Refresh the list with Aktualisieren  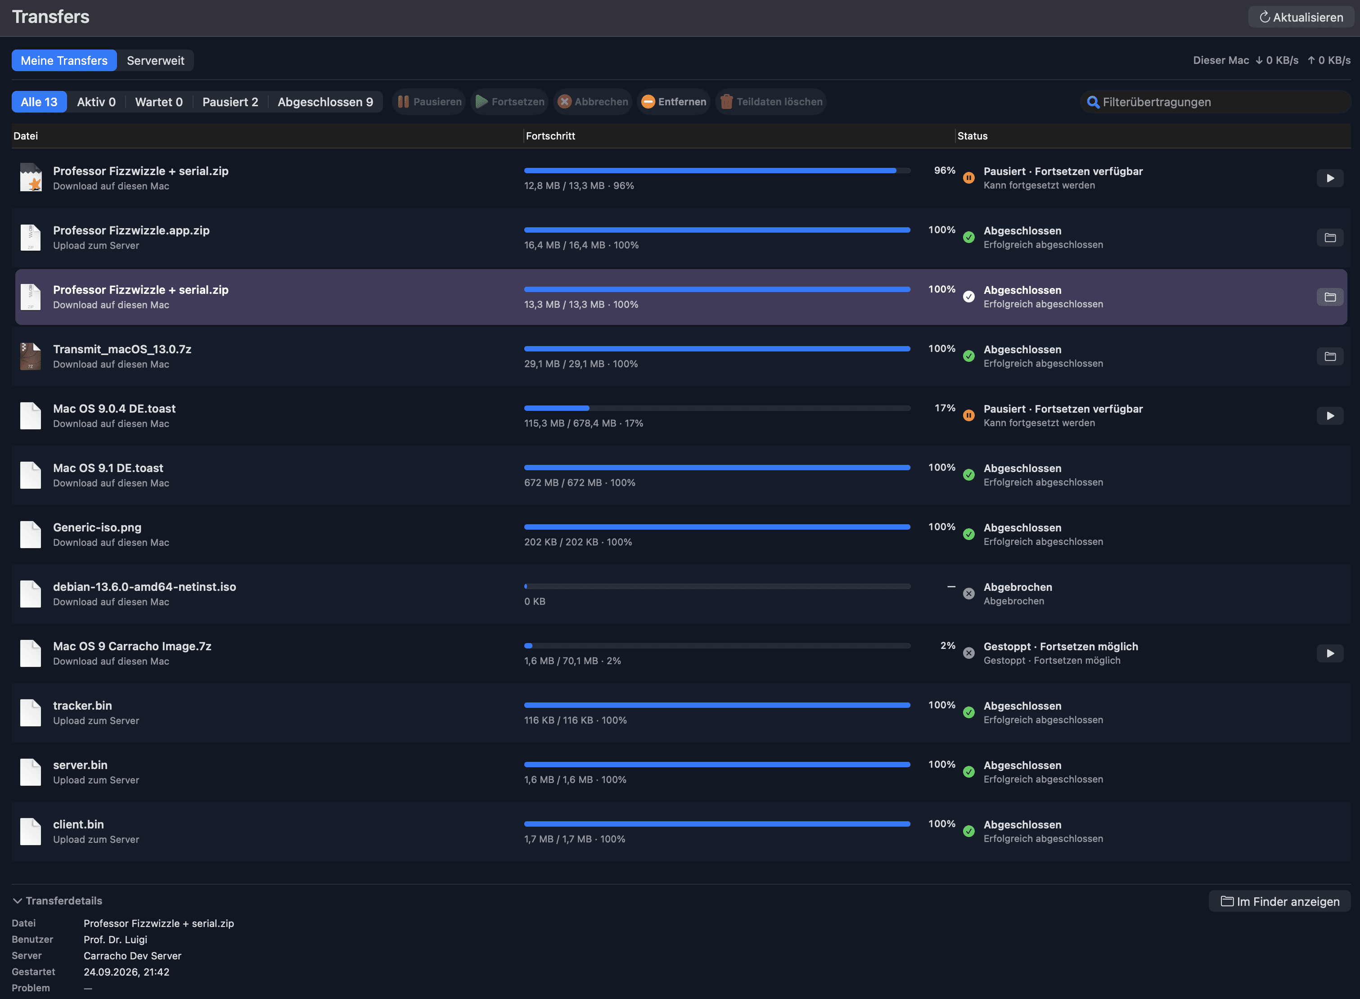coord(1301,17)
